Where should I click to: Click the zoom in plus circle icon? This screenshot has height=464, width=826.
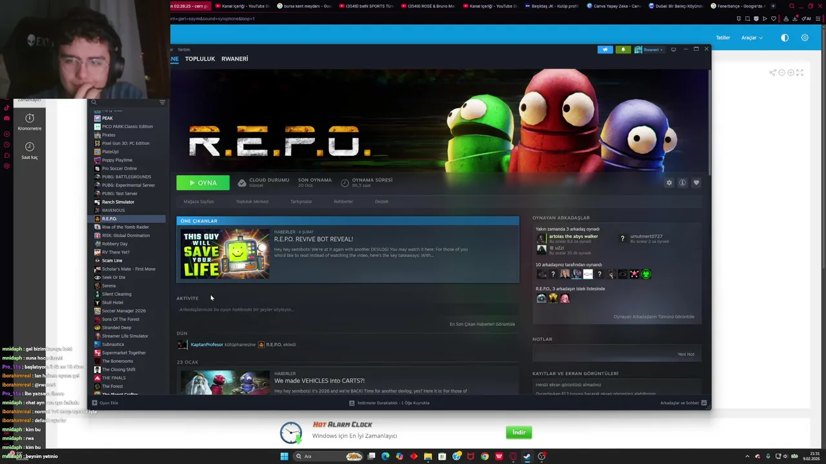[x=791, y=73]
